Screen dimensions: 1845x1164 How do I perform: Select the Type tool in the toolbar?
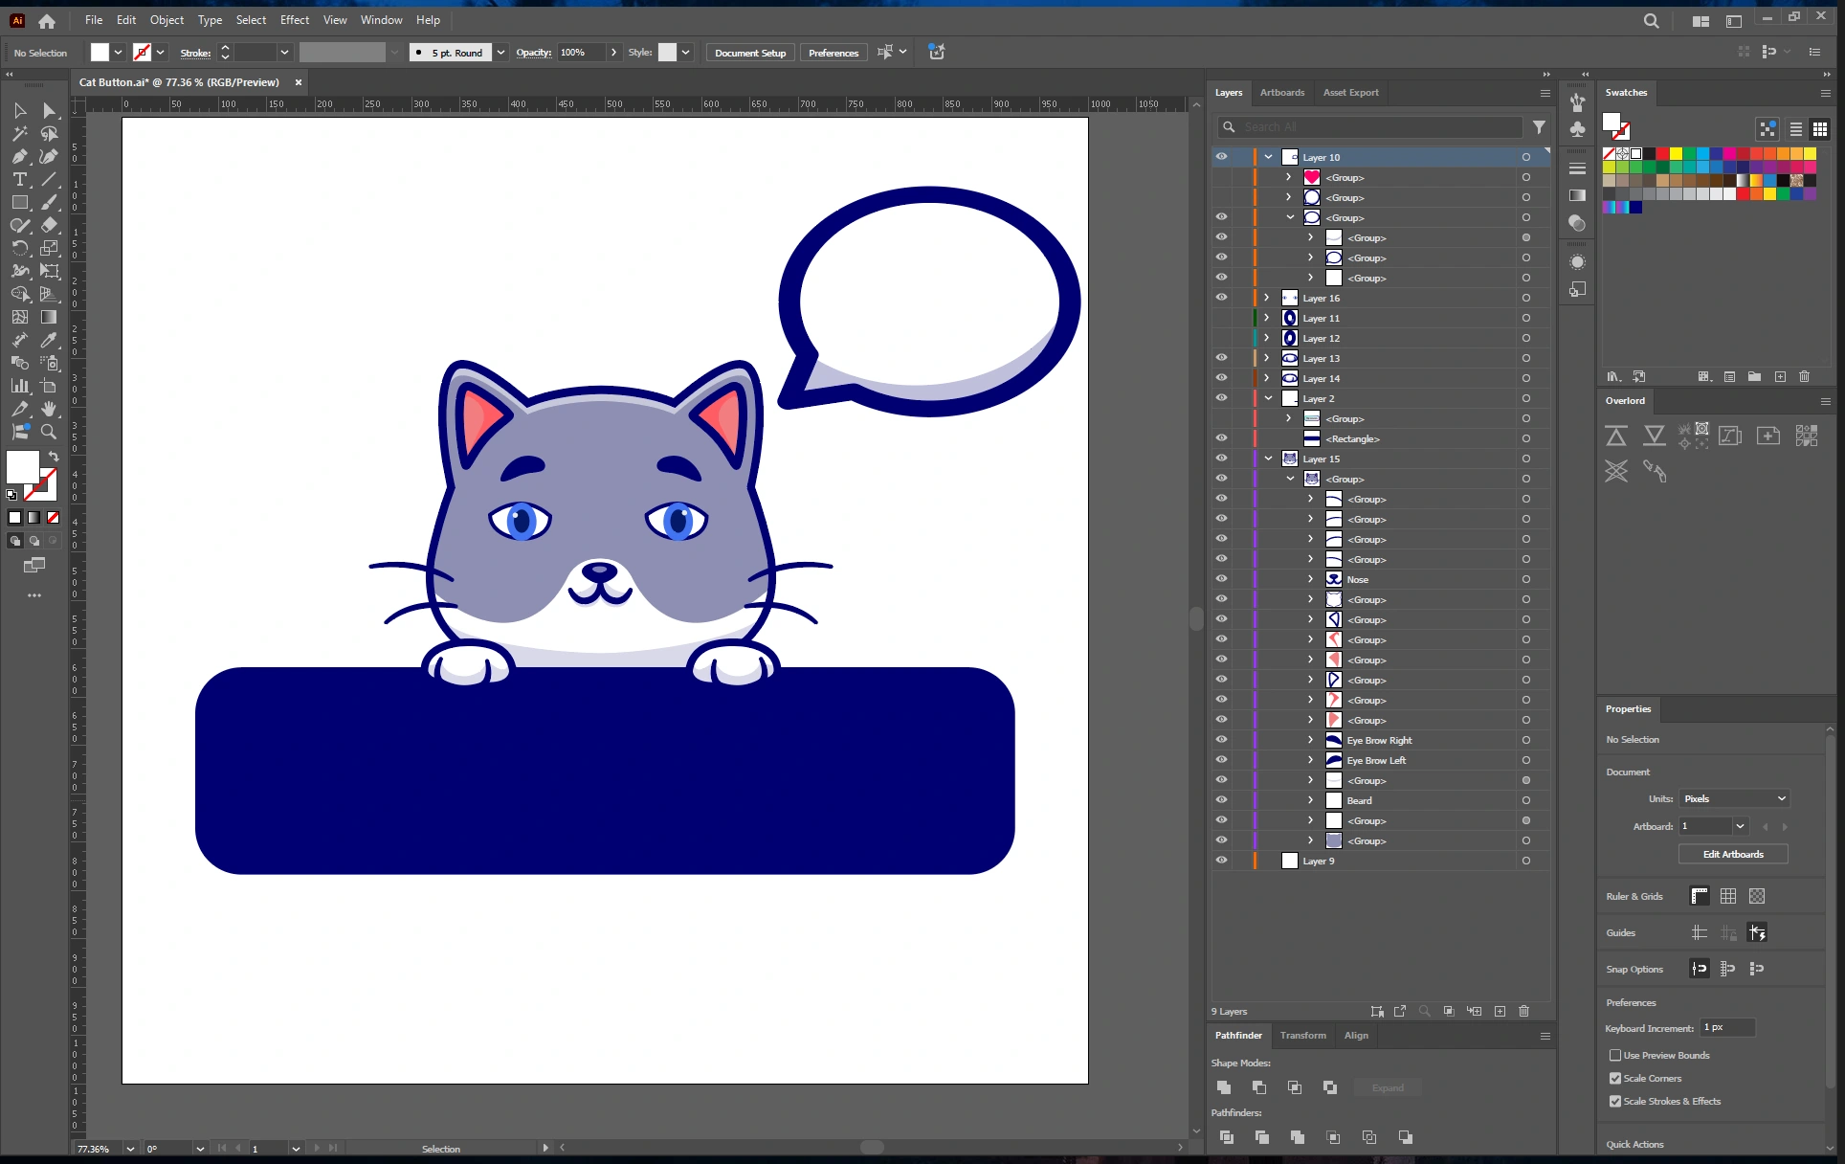tap(20, 180)
